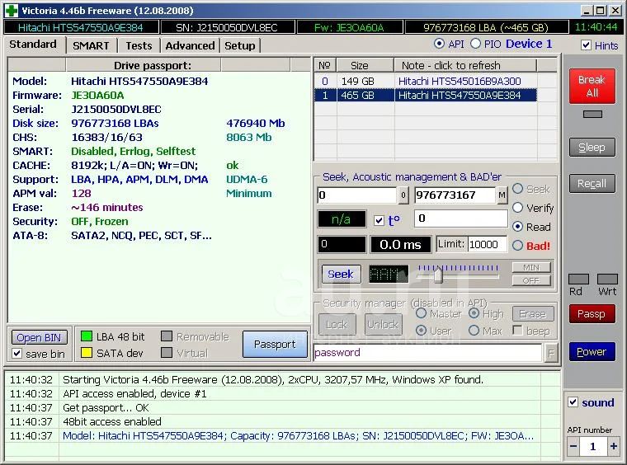Image resolution: width=627 pixels, height=465 pixels.
Task: Click the blue Power button
Action: [x=592, y=351]
